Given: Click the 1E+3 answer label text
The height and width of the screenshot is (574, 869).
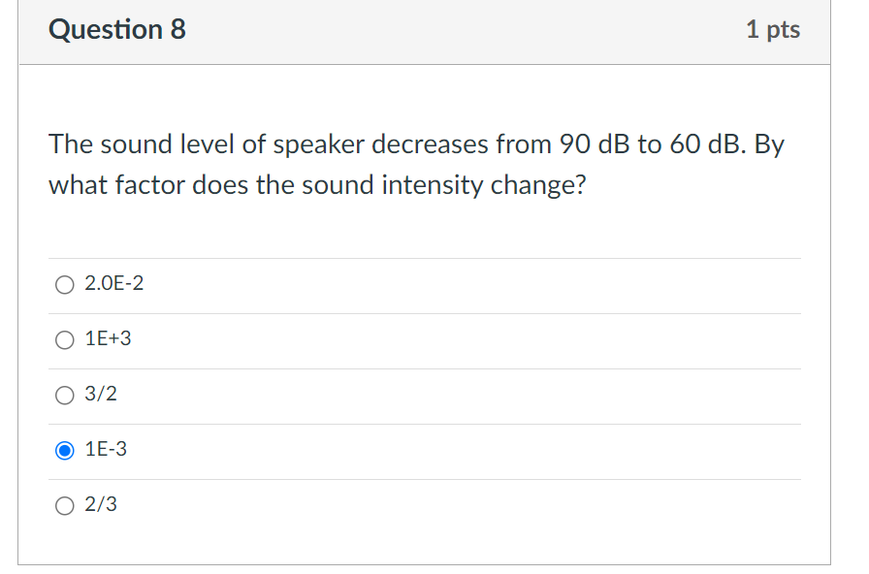Looking at the screenshot, I should click(108, 339).
